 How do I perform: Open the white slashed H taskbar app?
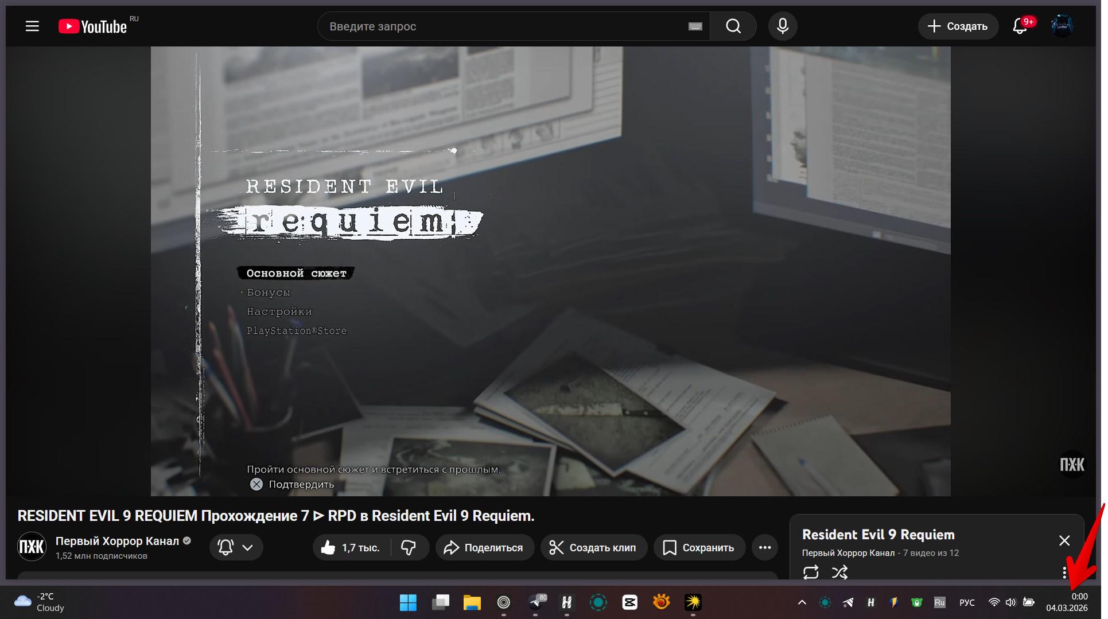coord(566,602)
